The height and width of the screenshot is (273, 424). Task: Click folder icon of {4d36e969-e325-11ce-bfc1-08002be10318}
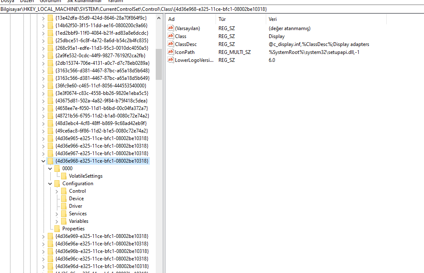[x=50, y=236]
